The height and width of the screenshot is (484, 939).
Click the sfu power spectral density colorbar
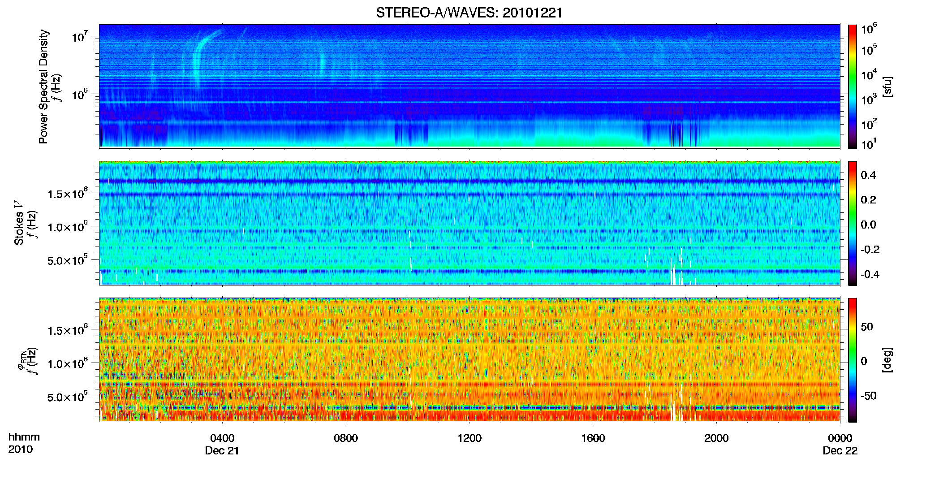coord(853,86)
